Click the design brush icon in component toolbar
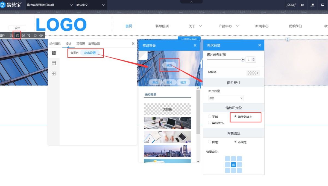 [17, 35]
